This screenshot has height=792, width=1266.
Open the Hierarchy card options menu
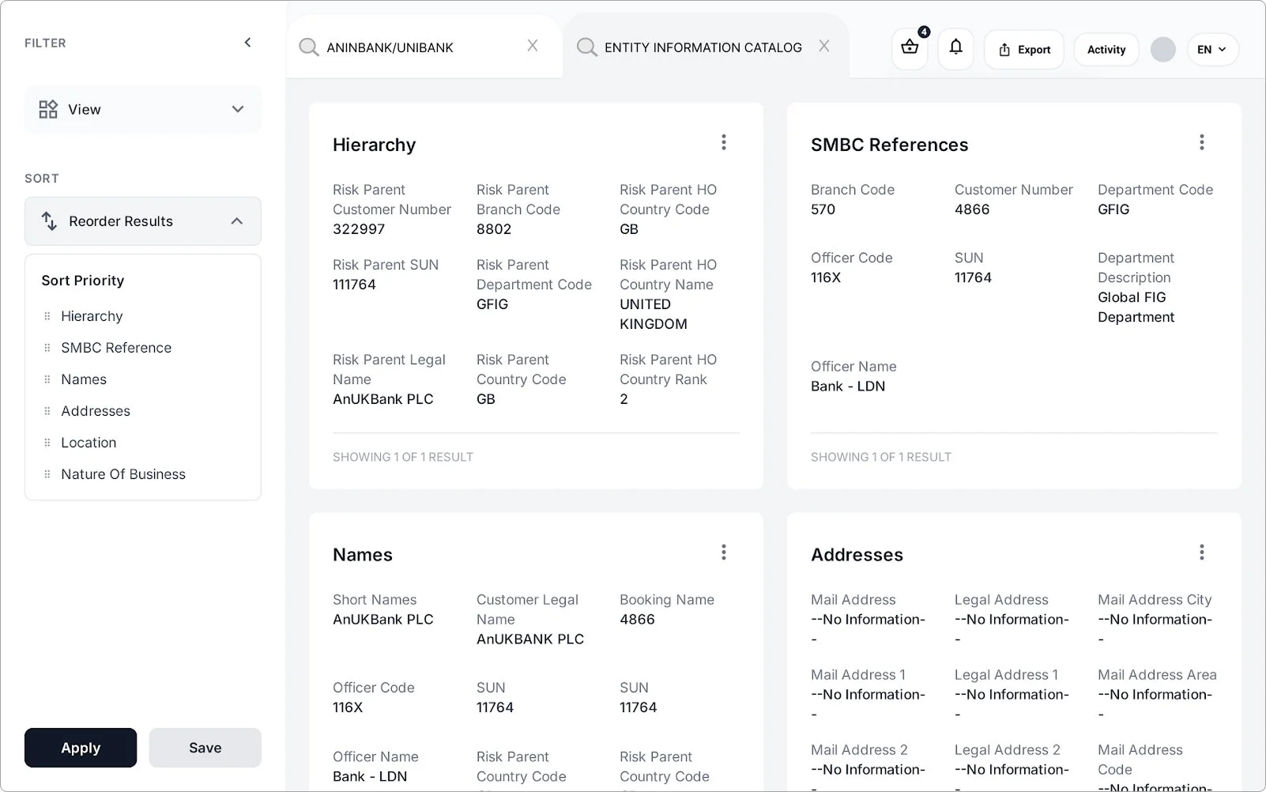coord(724,141)
